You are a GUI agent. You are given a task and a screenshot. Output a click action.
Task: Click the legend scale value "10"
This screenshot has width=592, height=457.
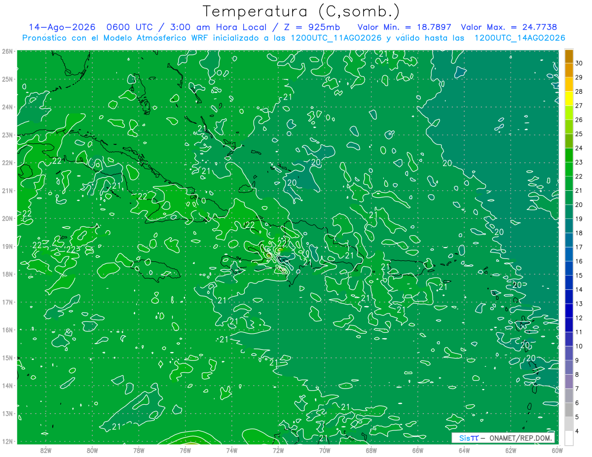579,346
